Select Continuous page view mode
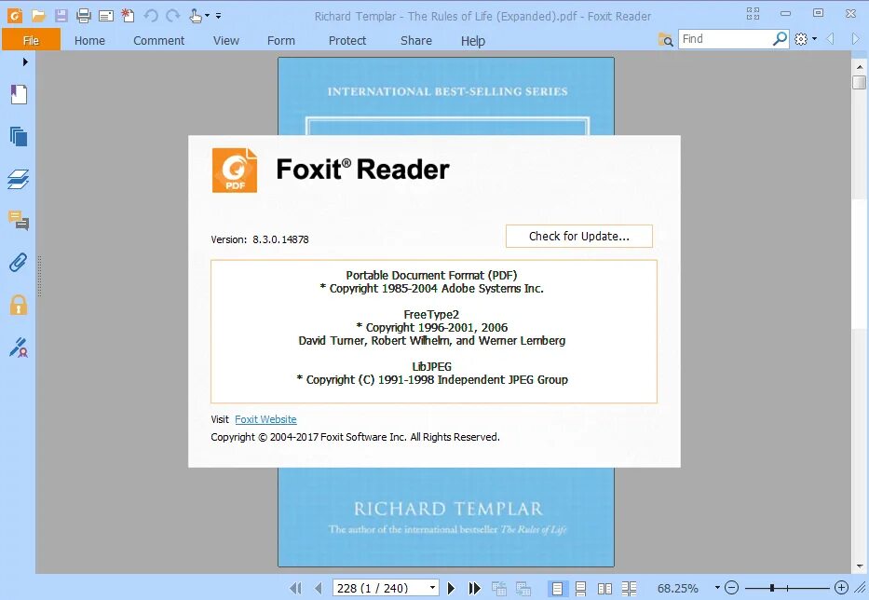 click(581, 588)
